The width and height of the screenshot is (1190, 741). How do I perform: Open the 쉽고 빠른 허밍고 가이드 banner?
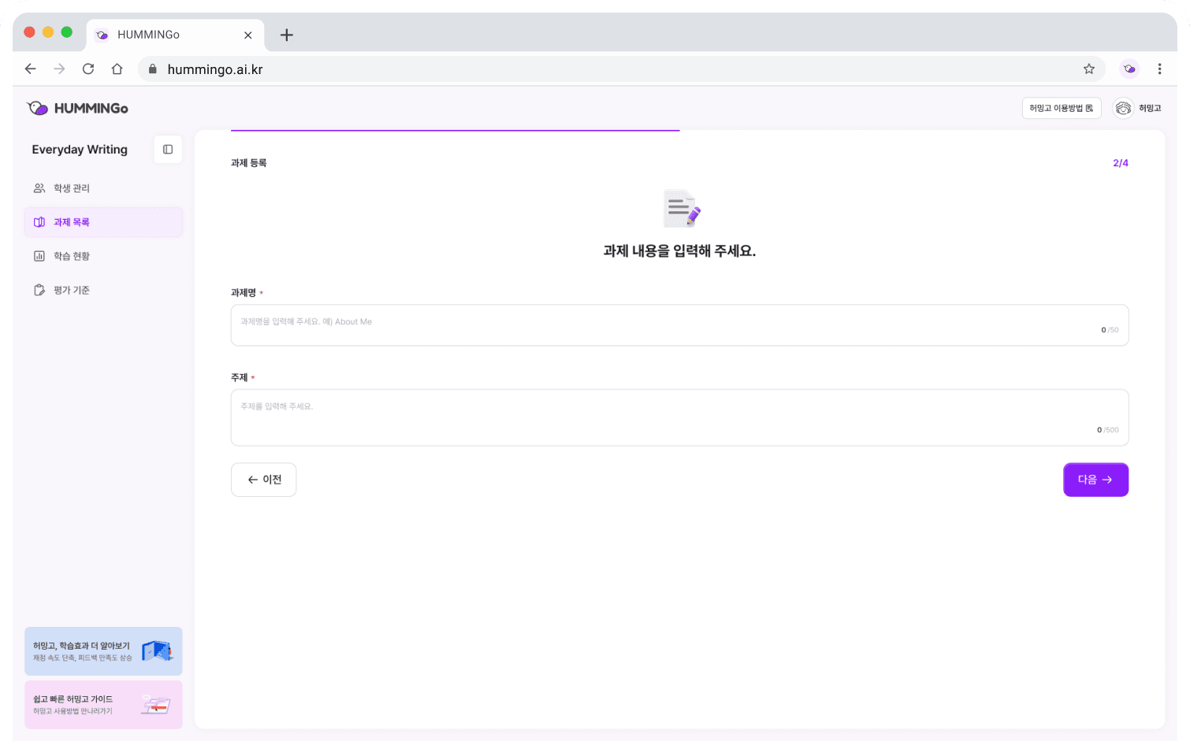tap(103, 704)
